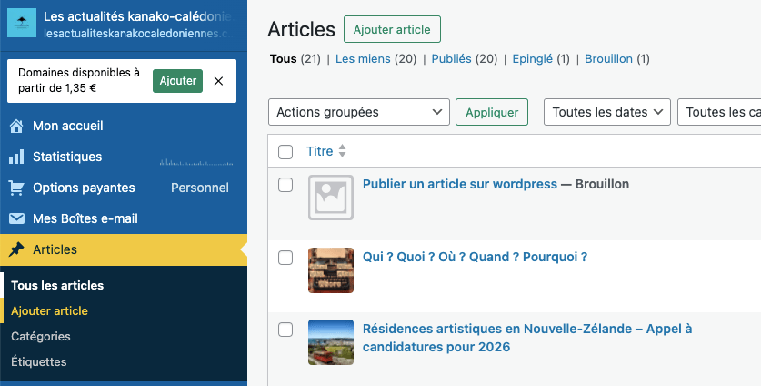The height and width of the screenshot is (386, 761).
Task: Open the categories filter dropdown after Toutes les dates
Action: 720,112
